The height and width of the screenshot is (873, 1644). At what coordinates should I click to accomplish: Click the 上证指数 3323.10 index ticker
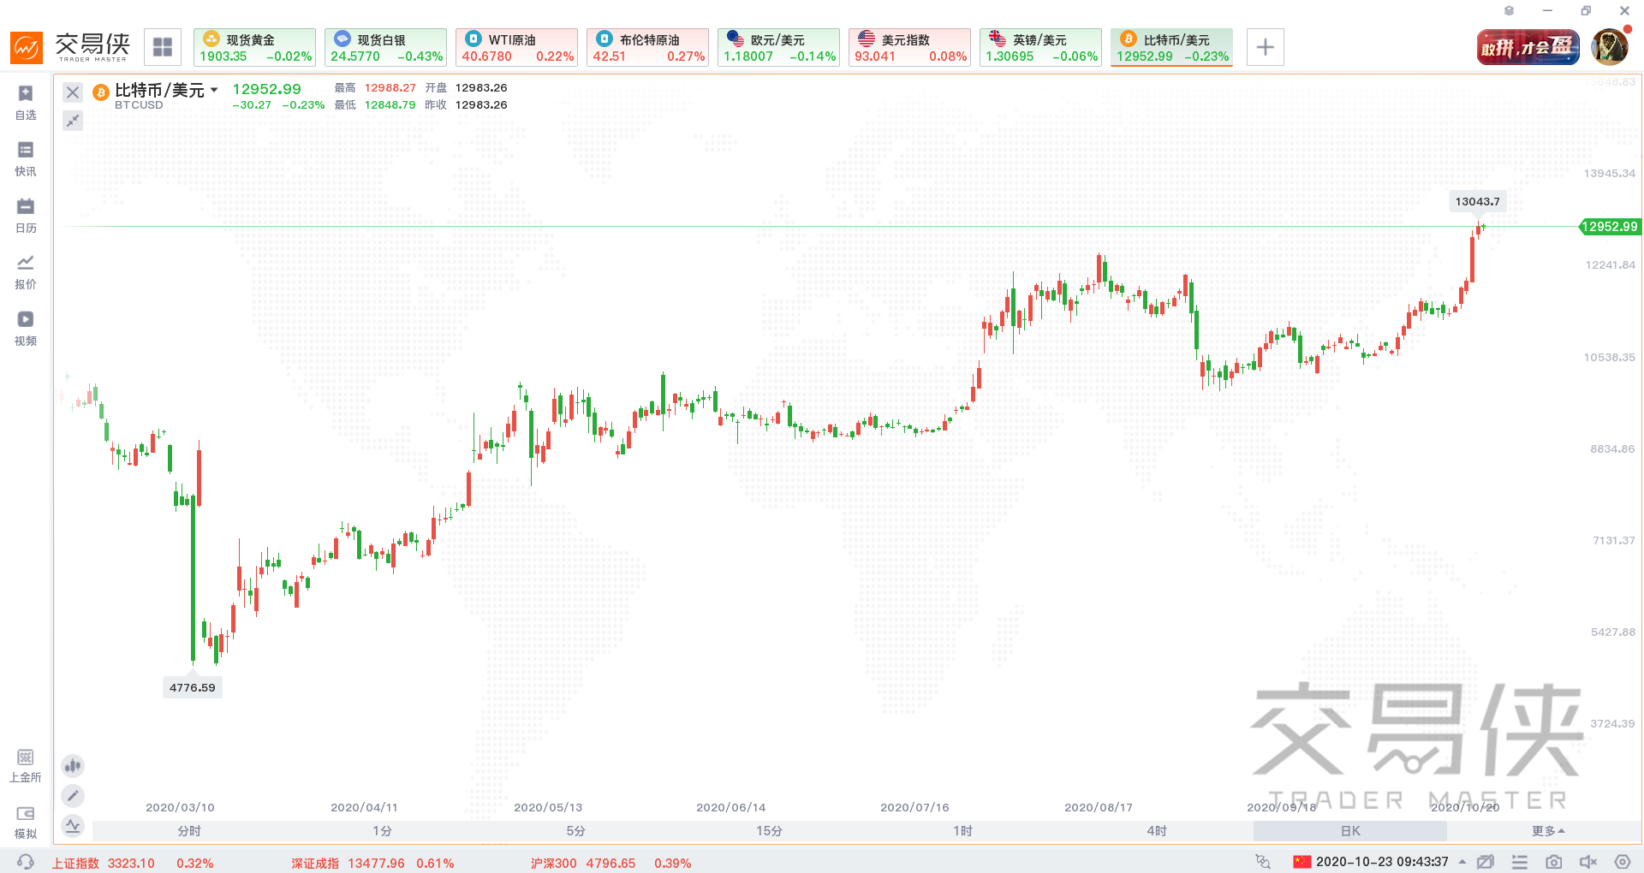133,863
